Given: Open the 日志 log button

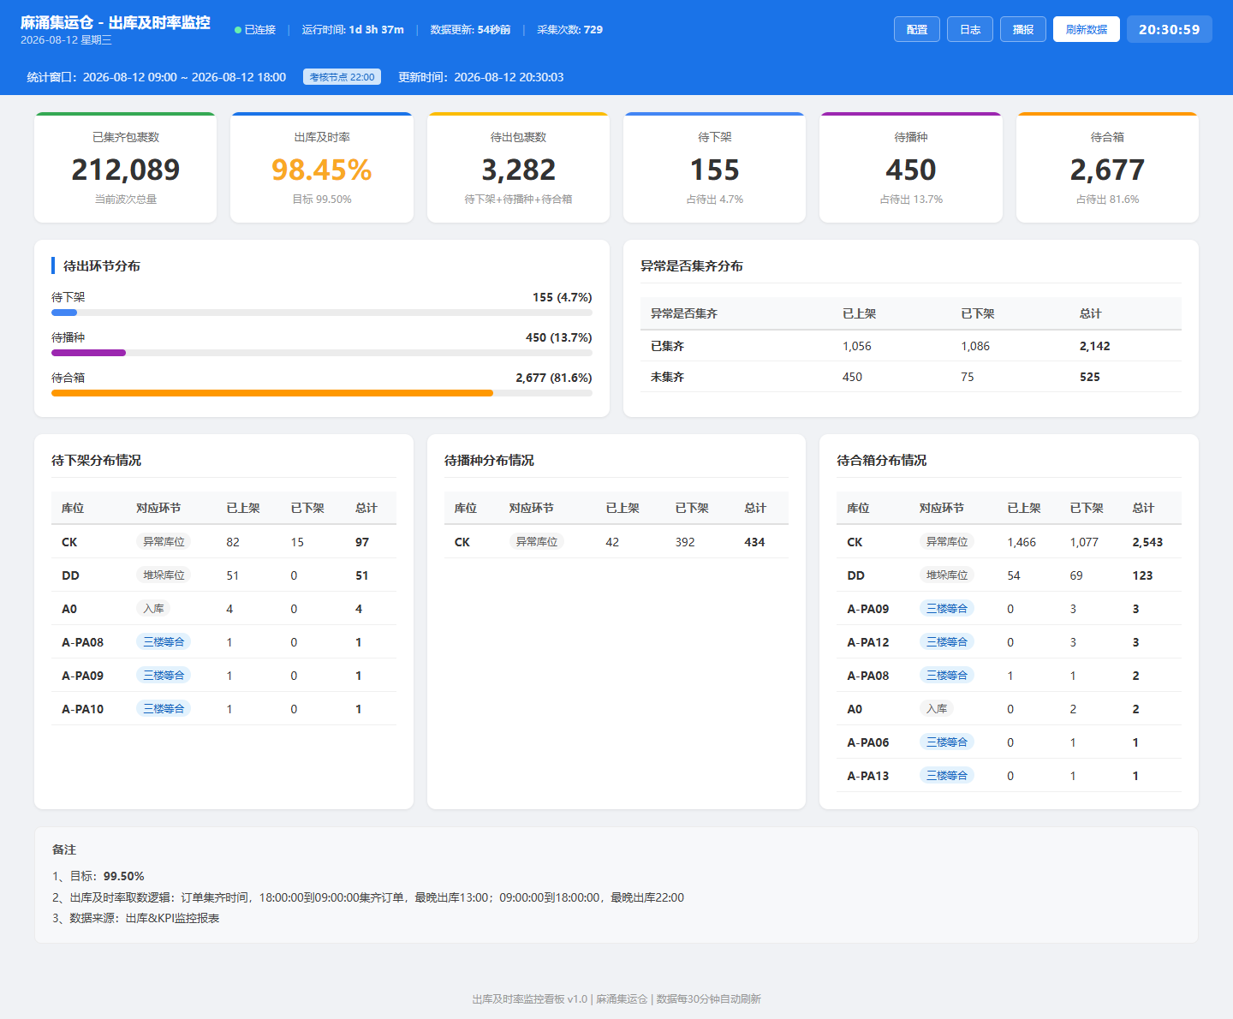Looking at the screenshot, I should click(x=970, y=29).
